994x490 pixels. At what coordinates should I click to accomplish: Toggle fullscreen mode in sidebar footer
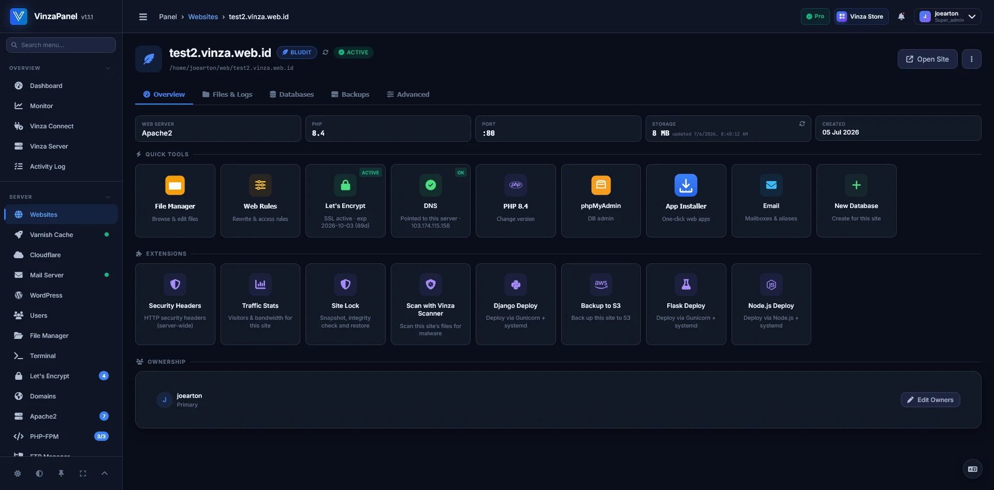click(x=83, y=473)
